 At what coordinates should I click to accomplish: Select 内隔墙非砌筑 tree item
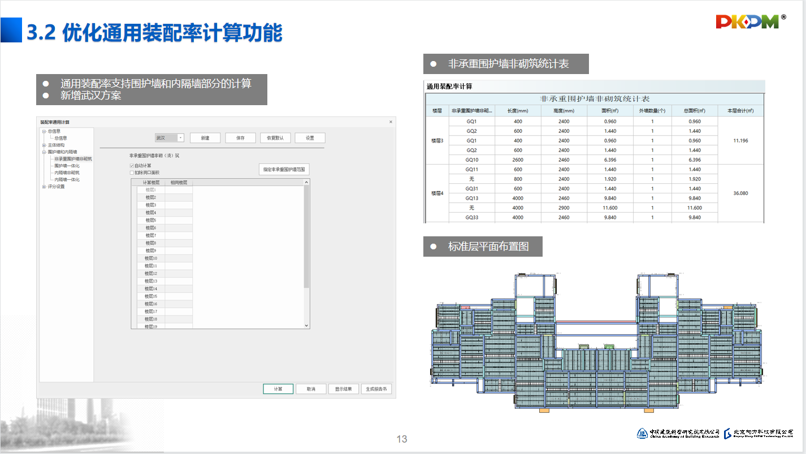(67, 173)
